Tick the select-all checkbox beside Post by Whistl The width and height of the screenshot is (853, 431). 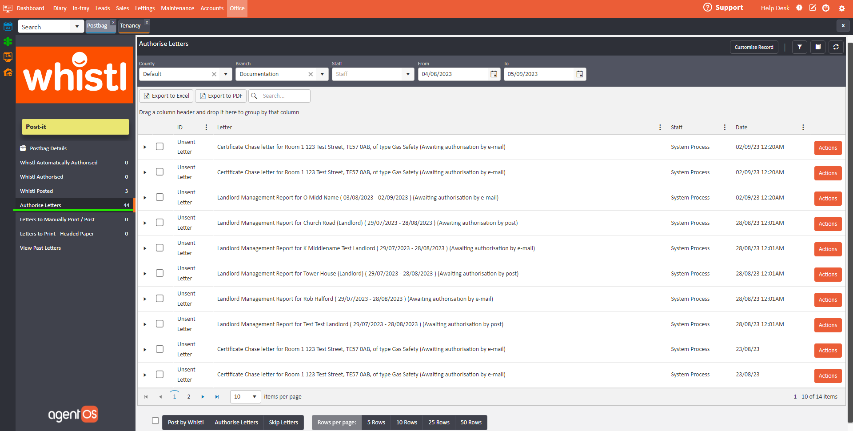point(155,420)
